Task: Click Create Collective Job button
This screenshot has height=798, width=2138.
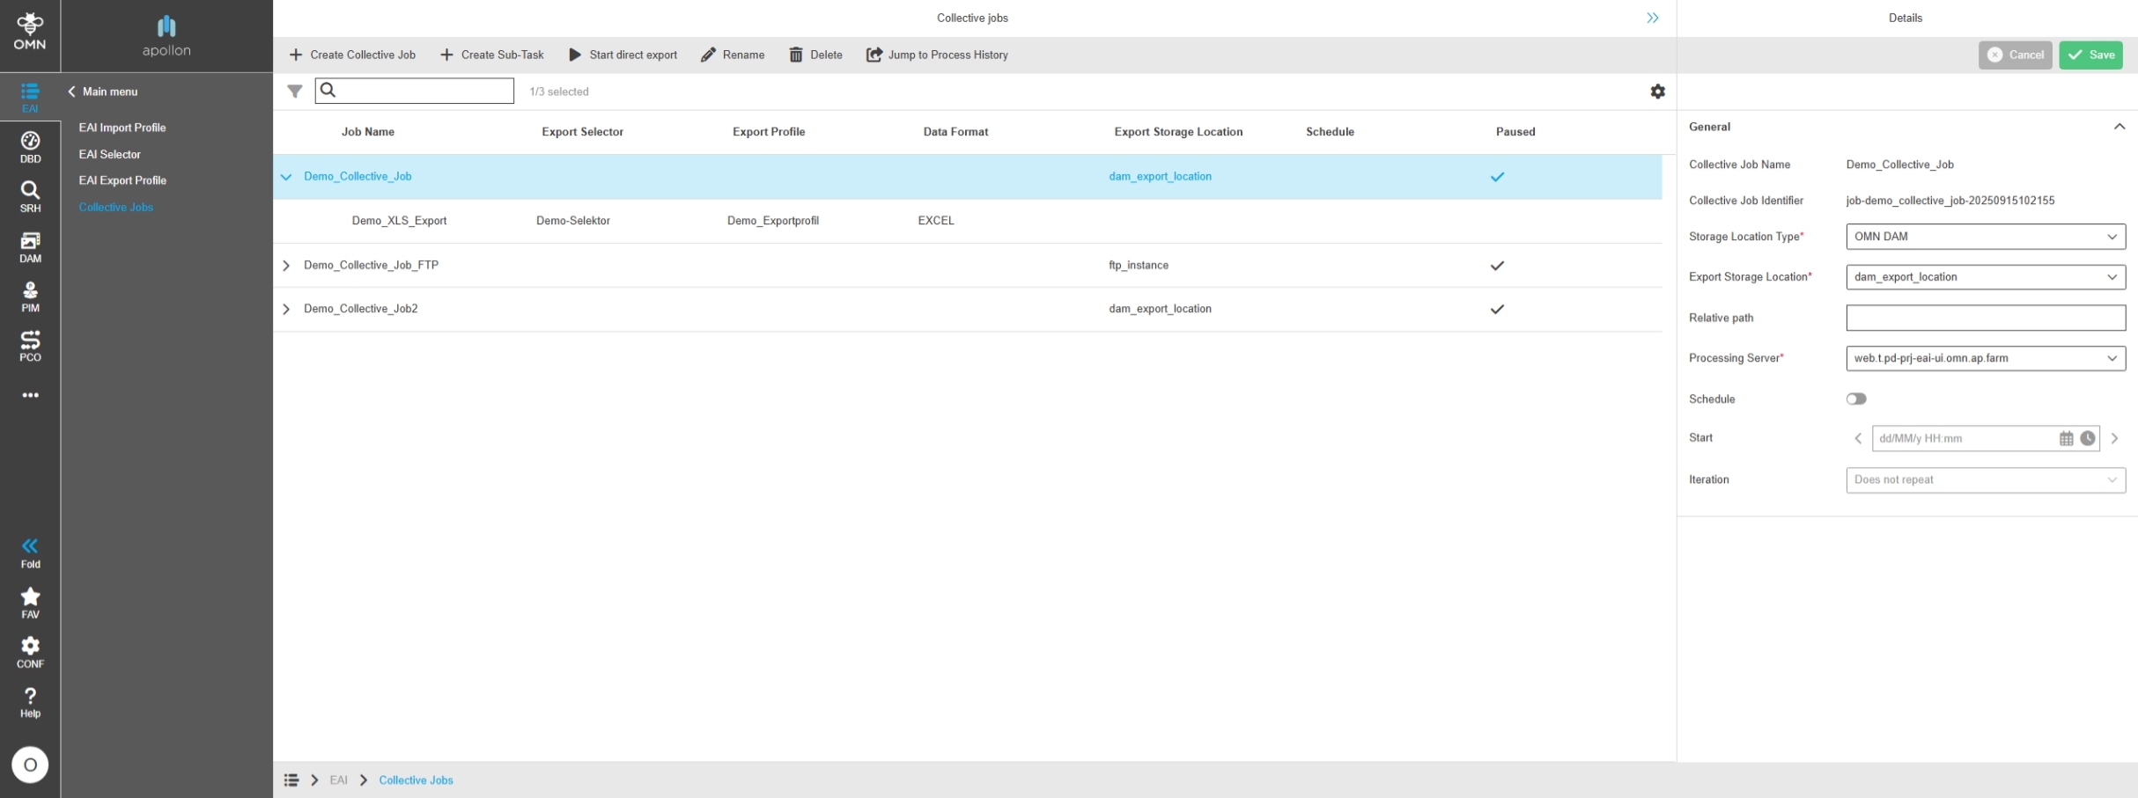Action: point(352,55)
